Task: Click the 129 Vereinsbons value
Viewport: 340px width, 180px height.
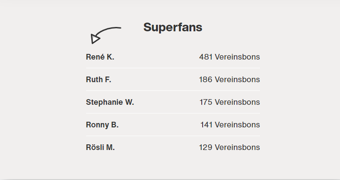Action: click(230, 147)
